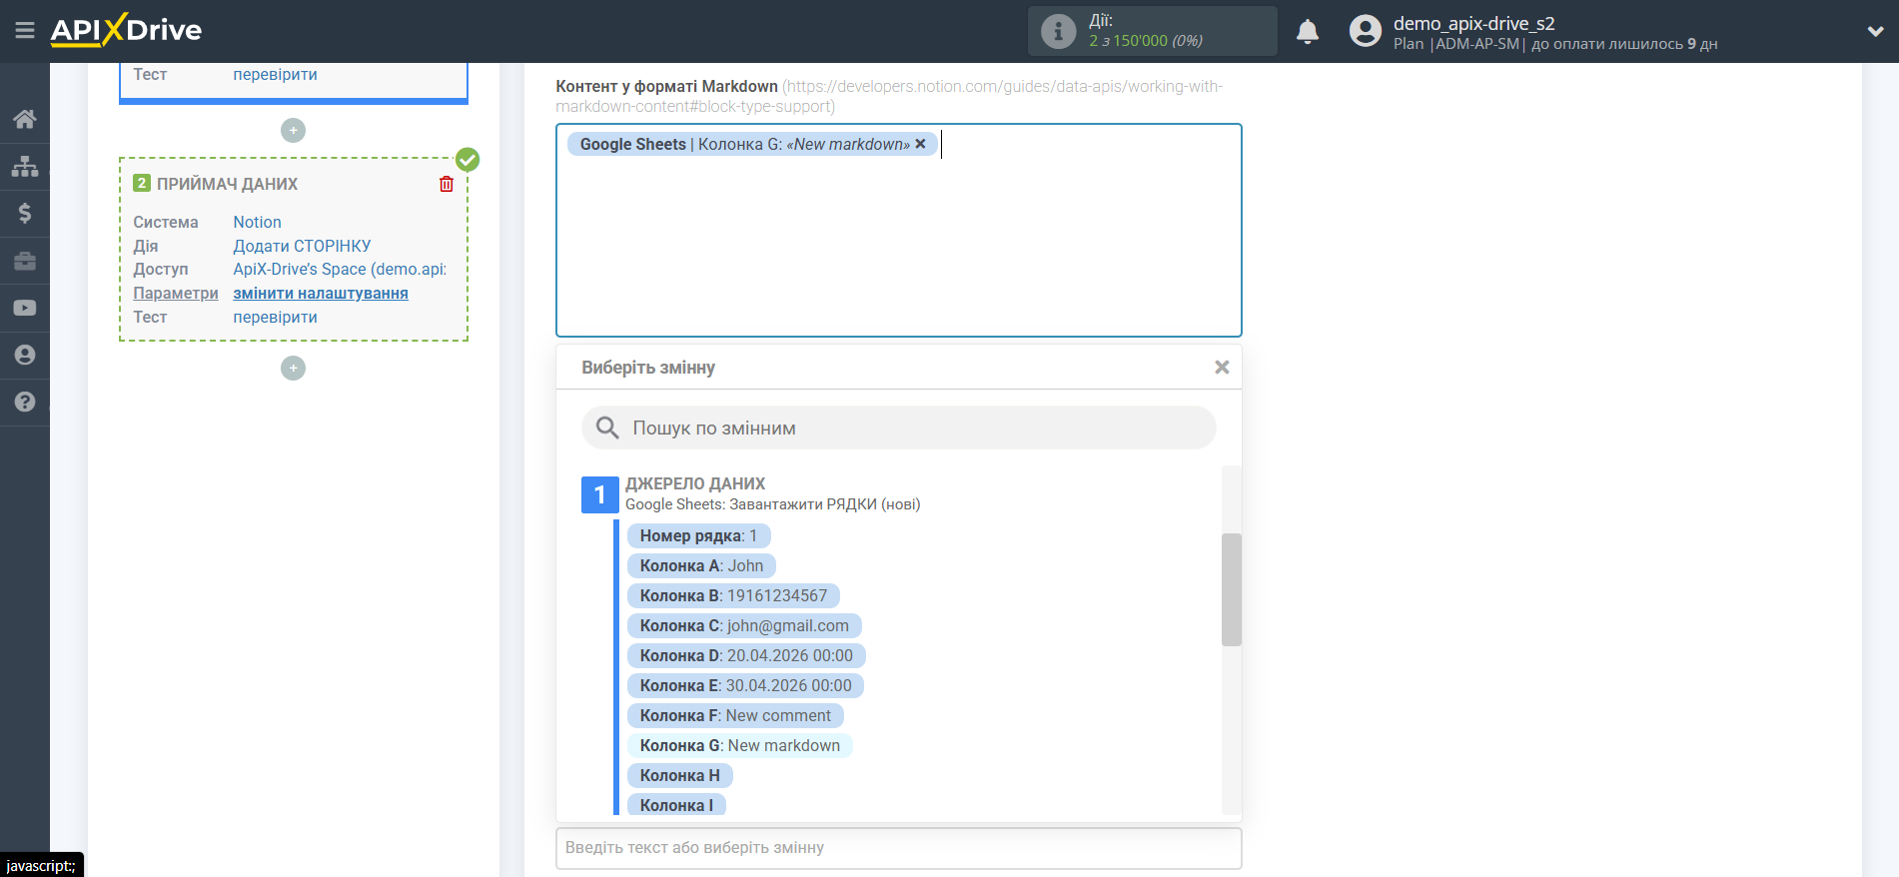This screenshot has width=1899, height=877.
Task: Remove the Google Sheets Колонка G tag
Action: 920,144
